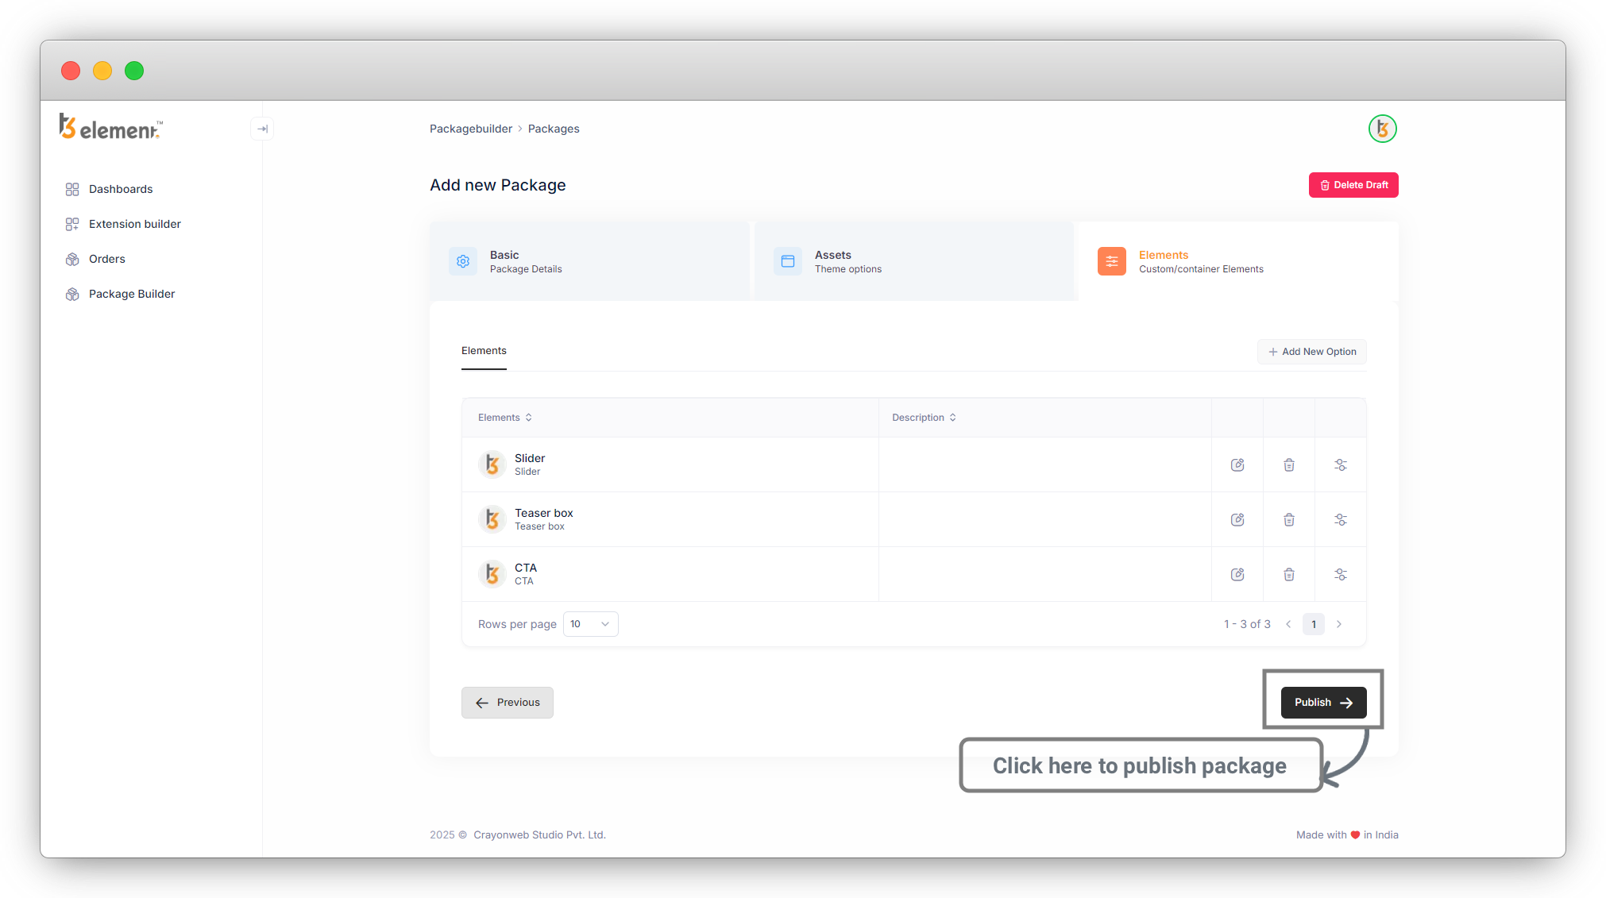1606x898 pixels.
Task: Open the Rows per page dropdown
Action: 590,624
